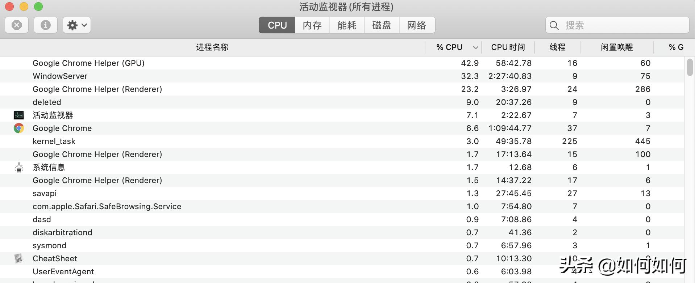
Task: Switch to the 内存 tab
Action: point(311,25)
